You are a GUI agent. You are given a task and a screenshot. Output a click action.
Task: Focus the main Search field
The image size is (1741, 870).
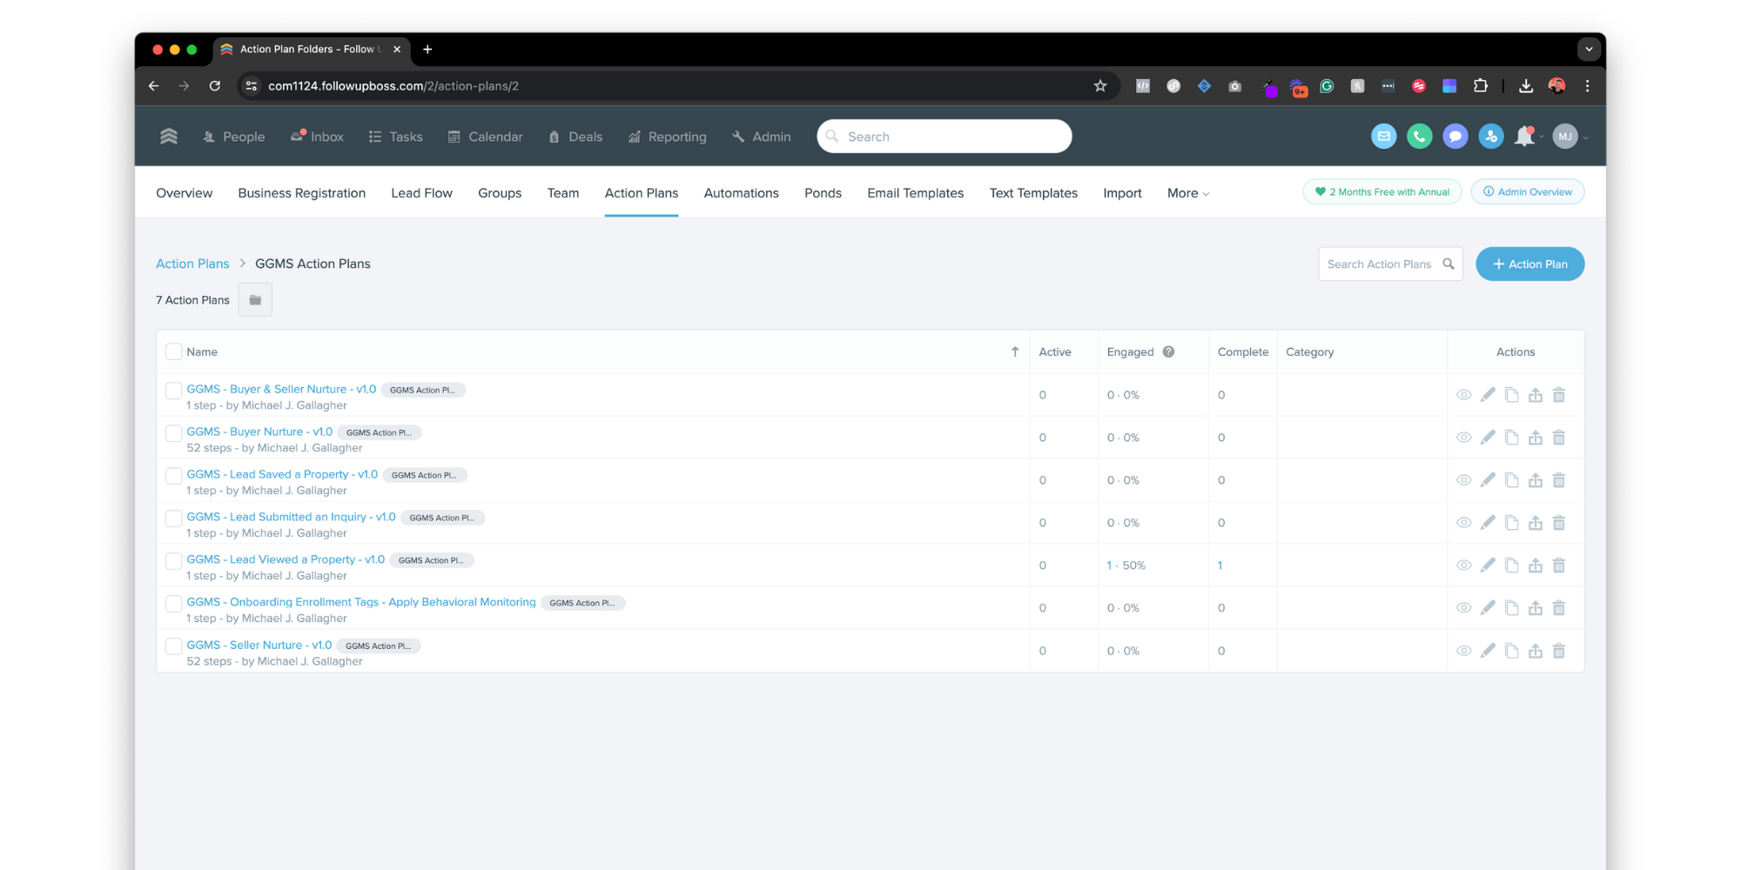point(944,137)
